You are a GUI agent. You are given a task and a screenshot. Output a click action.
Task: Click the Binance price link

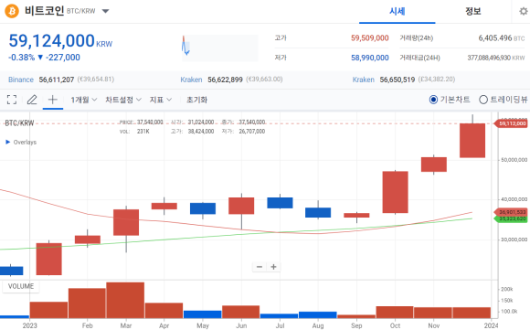click(21, 80)
